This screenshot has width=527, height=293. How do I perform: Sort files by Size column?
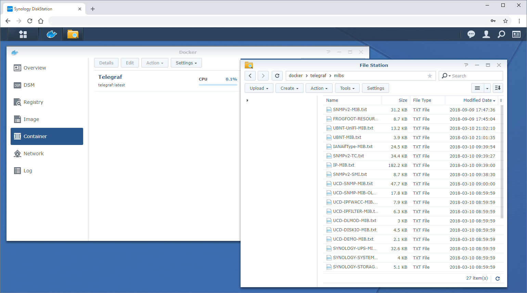tap(396, 100)
